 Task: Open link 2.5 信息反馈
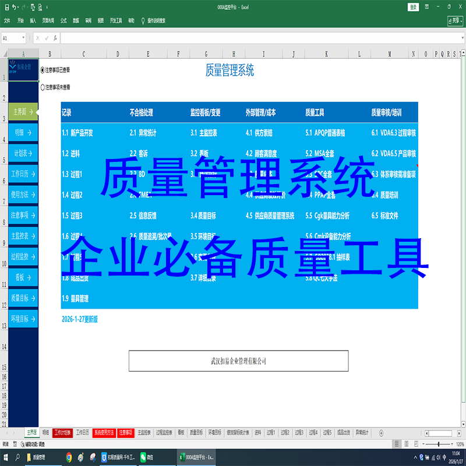(143, 216)
